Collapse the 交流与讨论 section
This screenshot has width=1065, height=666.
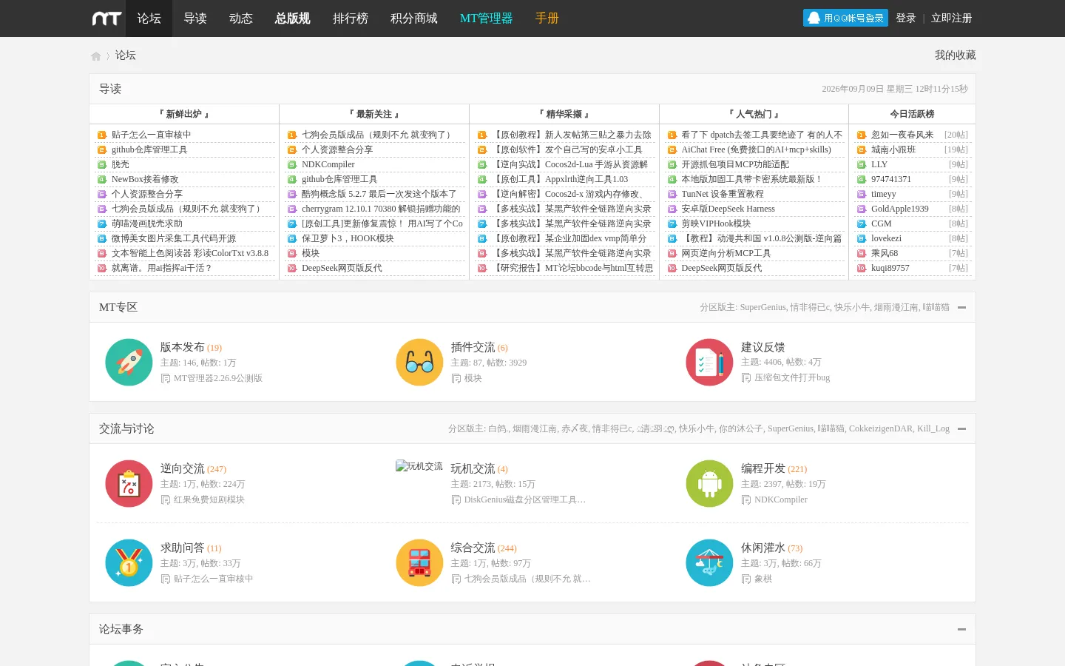[961, 428]
